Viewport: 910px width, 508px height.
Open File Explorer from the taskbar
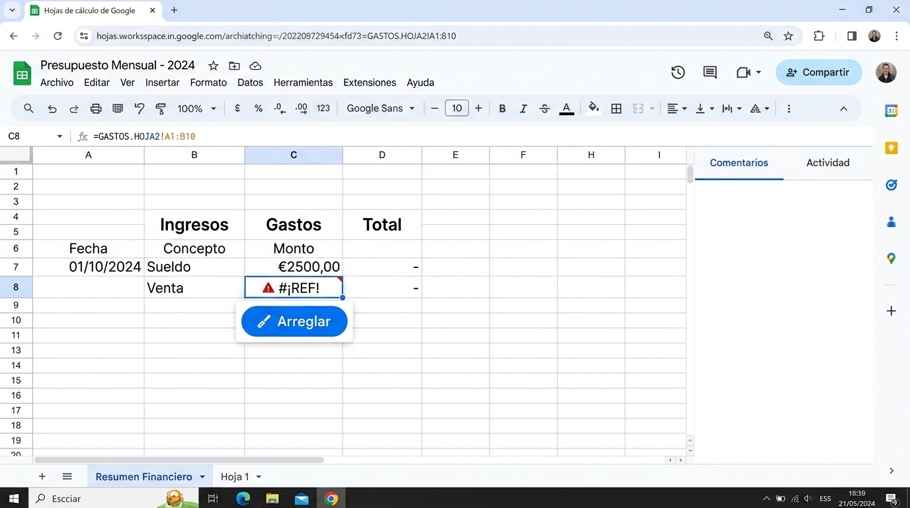(272, 499)
